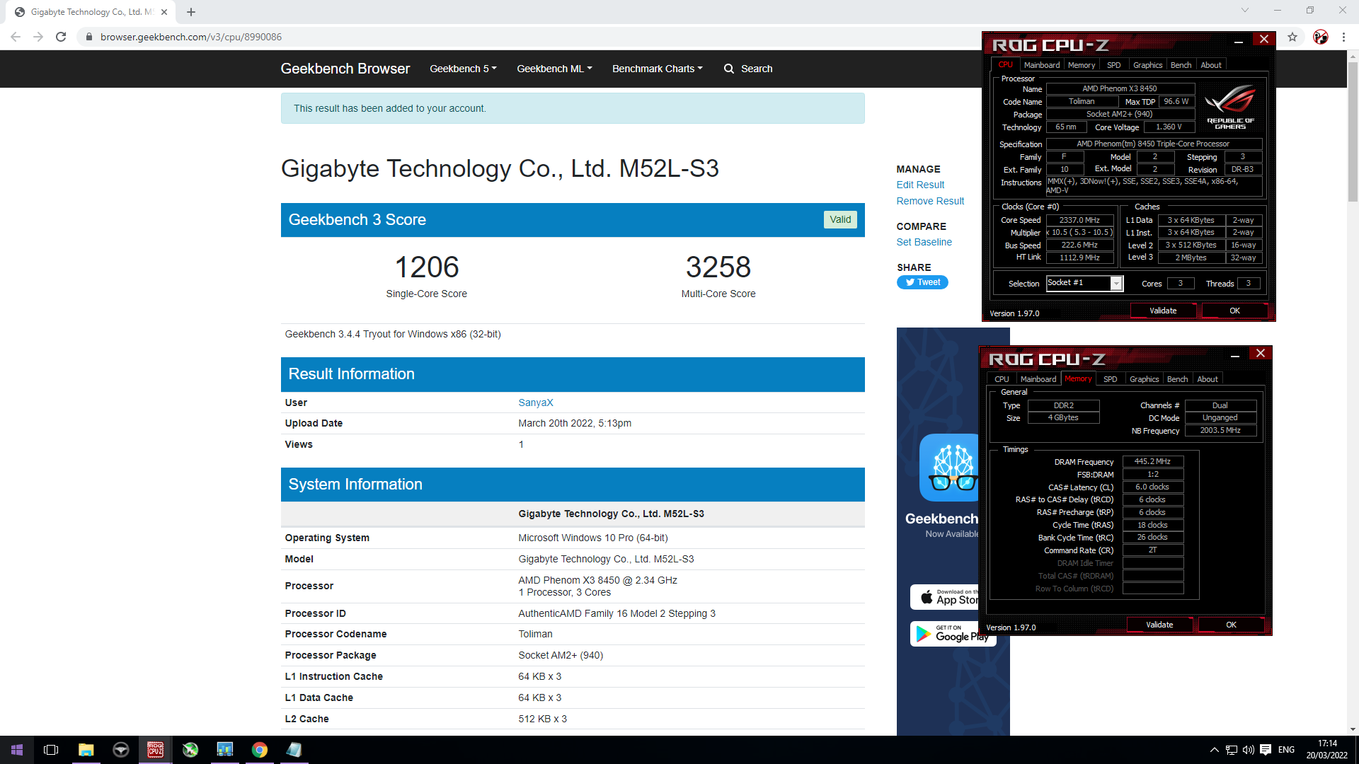This screenshot has height=764, width=1359.
Task: Click the ROG CPU-Z taskbar icon
Action: pyautogui.click(x=155, y=750)
